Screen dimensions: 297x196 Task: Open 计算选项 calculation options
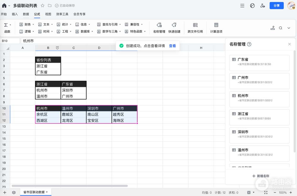click(216, 28)
